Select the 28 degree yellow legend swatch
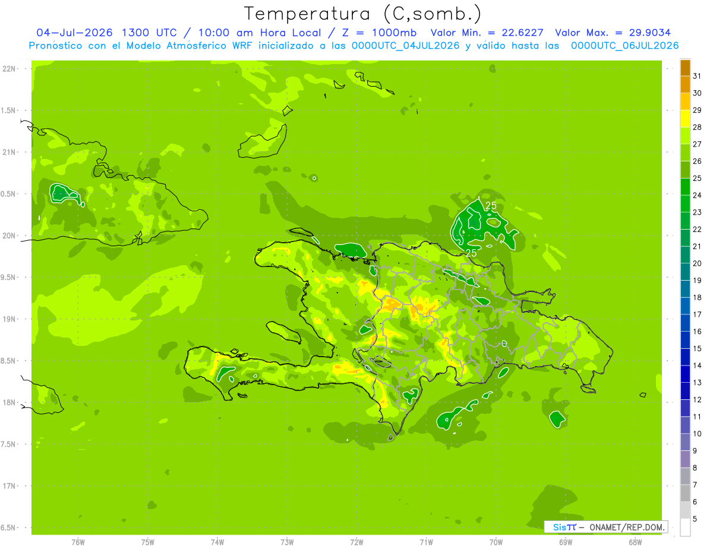This screenshot has height=550, width=713. (685, 119)
